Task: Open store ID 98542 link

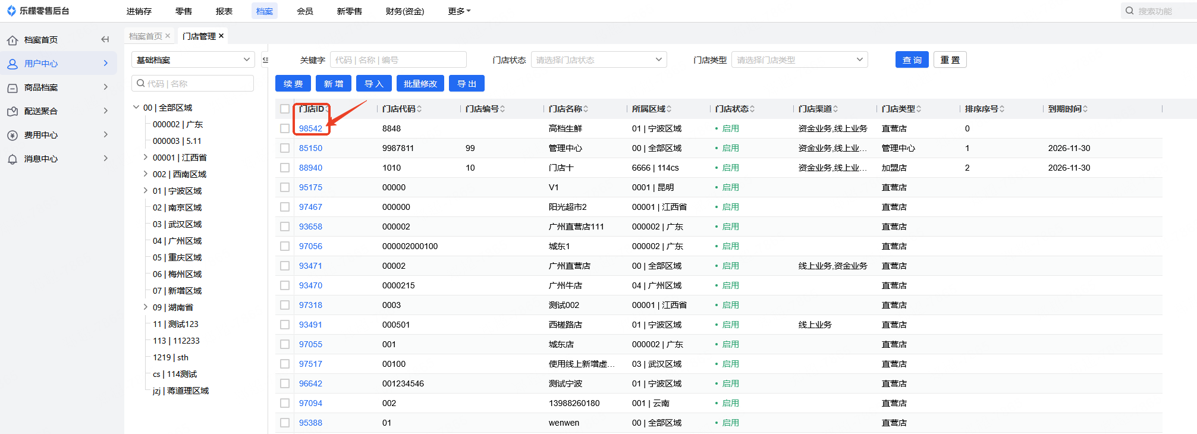Action: tap(310, 128)
